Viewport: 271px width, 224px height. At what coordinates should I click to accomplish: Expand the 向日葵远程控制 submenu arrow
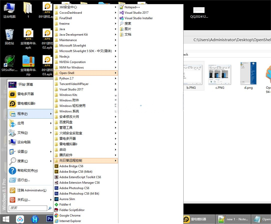[x=116, y=160]
